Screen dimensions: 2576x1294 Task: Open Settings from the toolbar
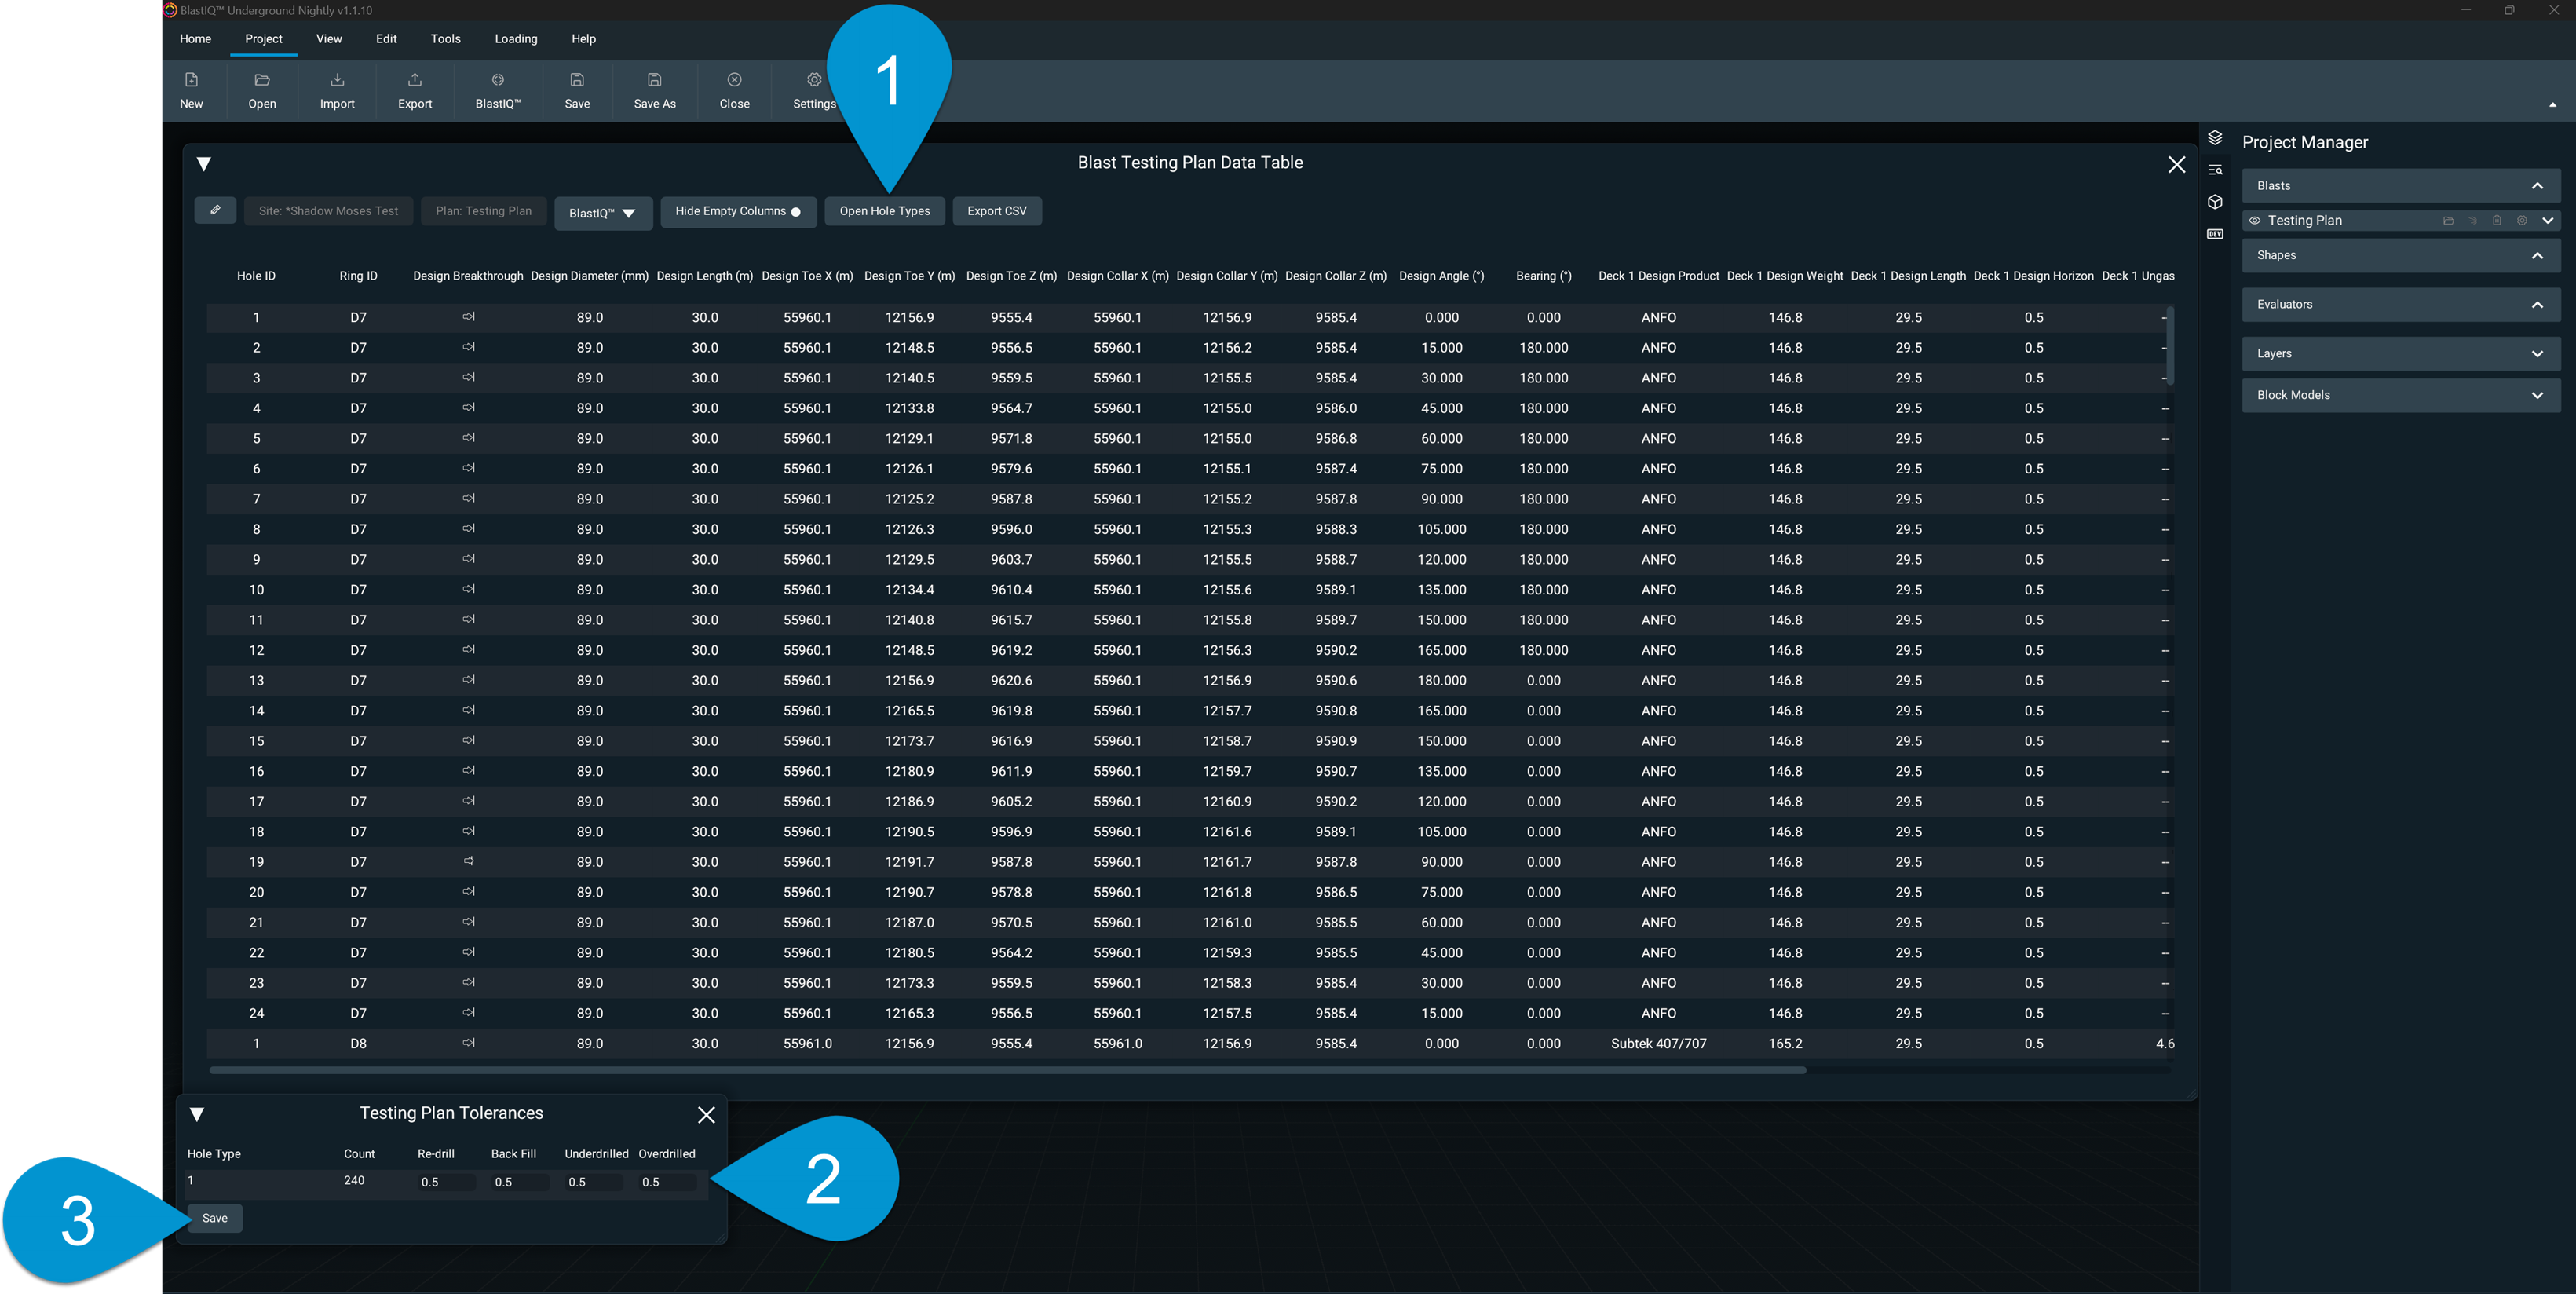(814, 80)
